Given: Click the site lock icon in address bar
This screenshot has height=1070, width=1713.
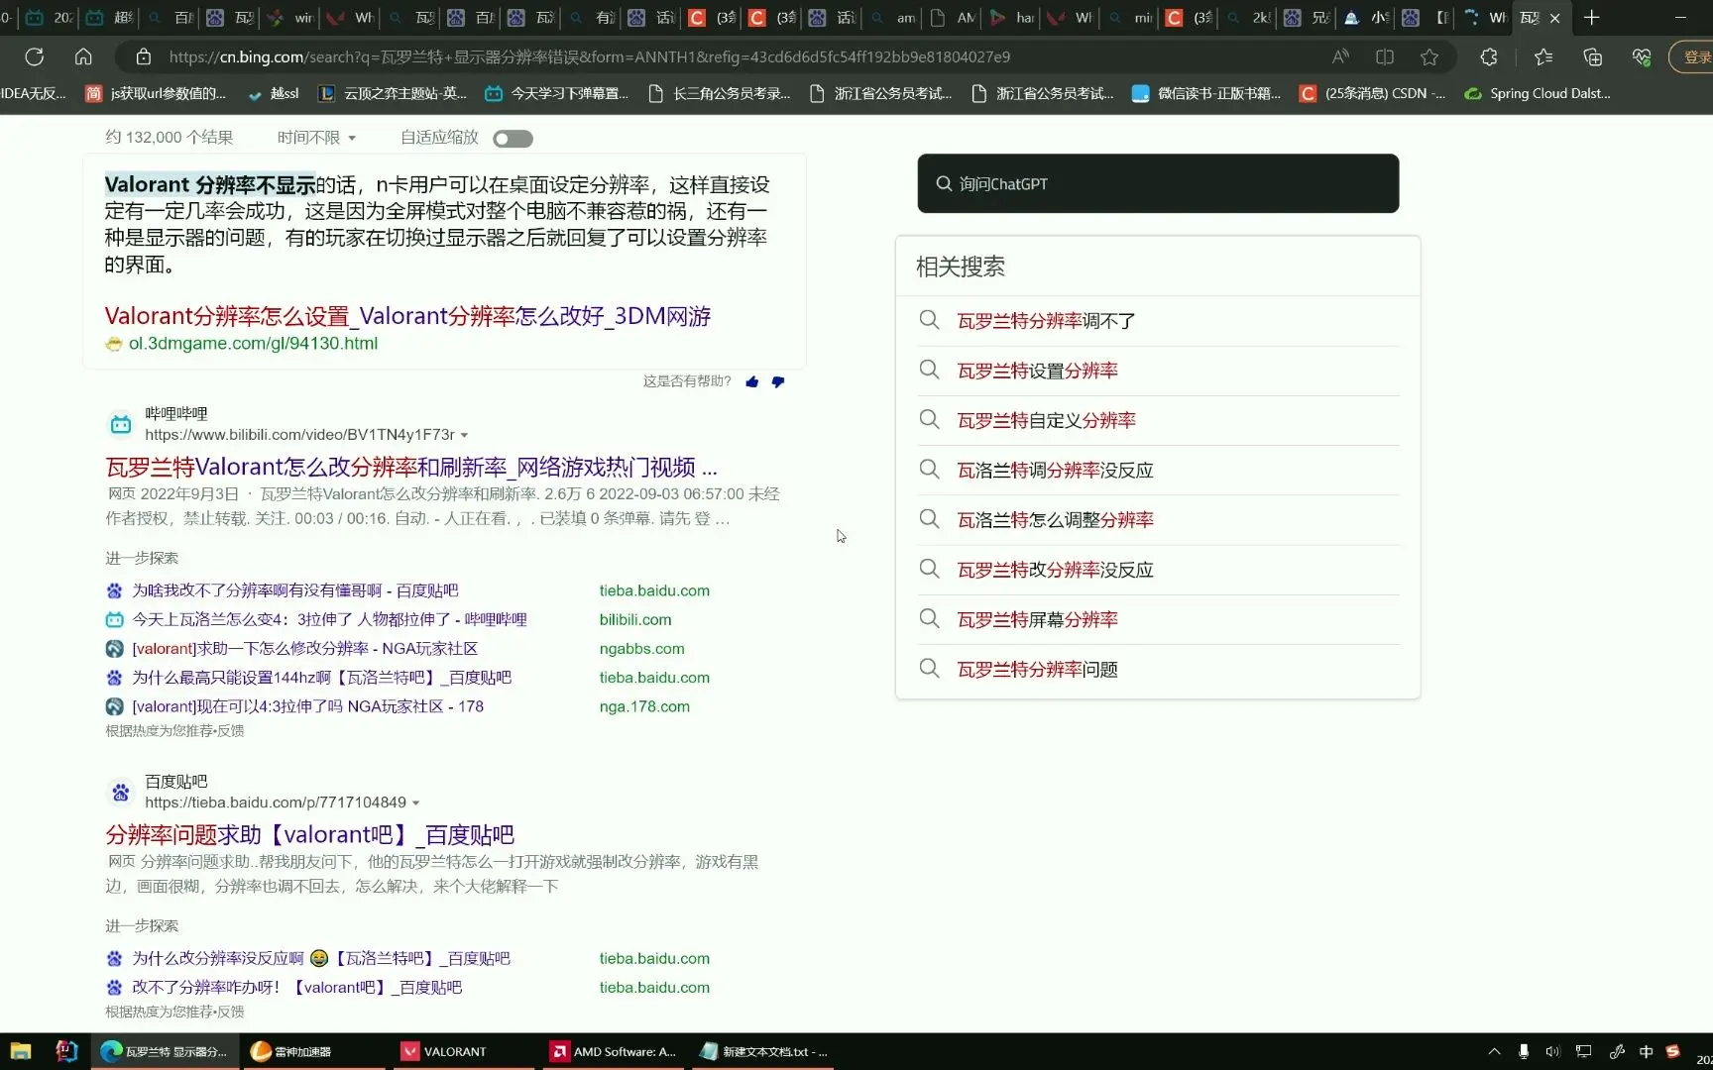Looking at the screenshot, I should coord(144,56).
